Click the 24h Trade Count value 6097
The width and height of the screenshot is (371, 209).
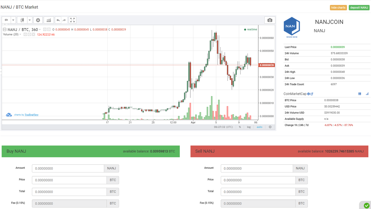pyautogui.click(x=334, y=84)
